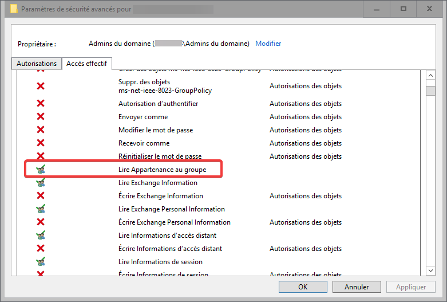The image size is (447, 302).
Task: Select Suppr. des objets ms-net-ieee-8023-GroupPolicy
Action: click(219, 86)
